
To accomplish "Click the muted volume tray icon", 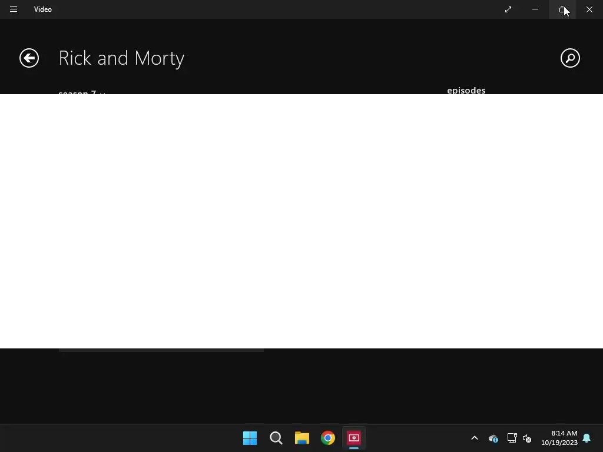I will pos(527,438).
